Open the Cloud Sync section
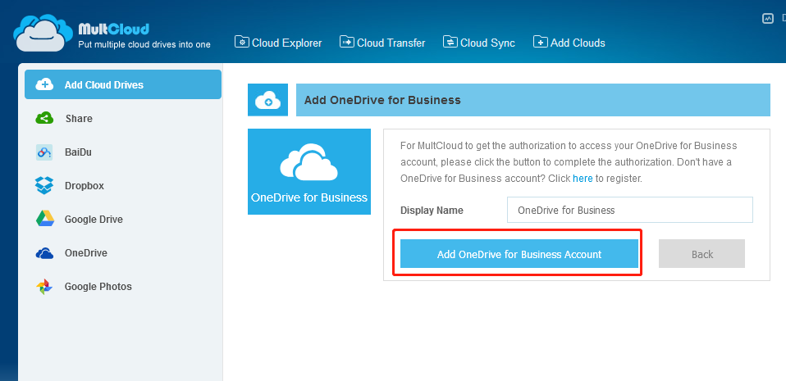Screen dimensions: 786x381 click(x=479, y=43)
